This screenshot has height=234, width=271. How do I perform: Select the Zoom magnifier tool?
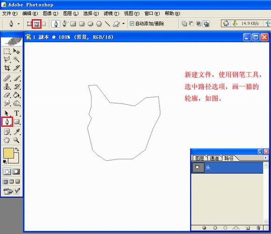[x=17, y=140]
